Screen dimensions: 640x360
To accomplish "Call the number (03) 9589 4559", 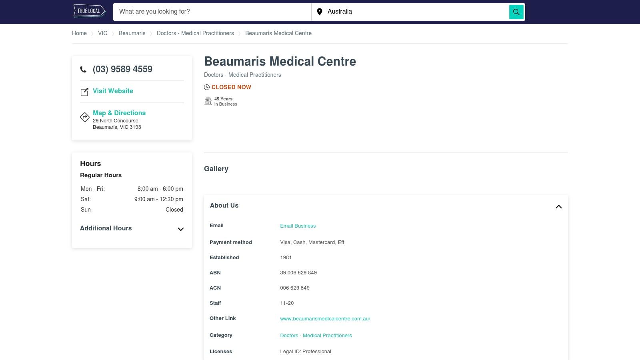I will click(122, 69).
